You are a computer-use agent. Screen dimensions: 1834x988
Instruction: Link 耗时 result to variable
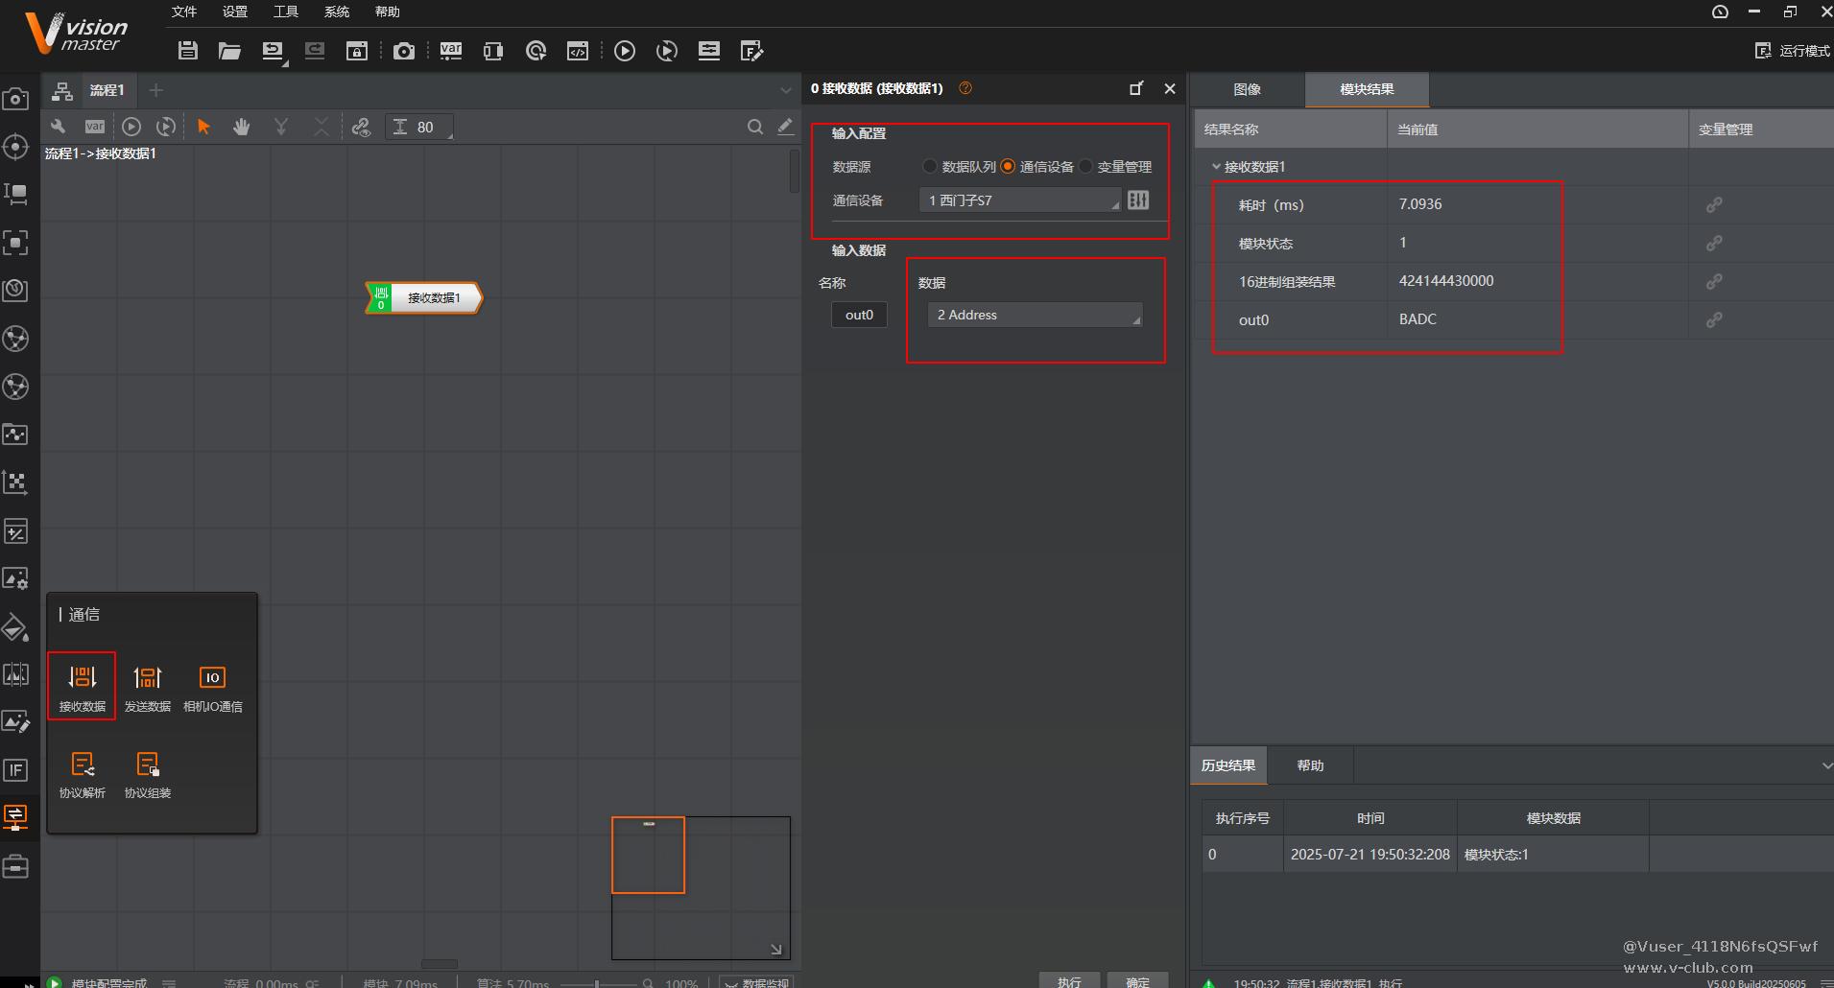[1714, 204]
